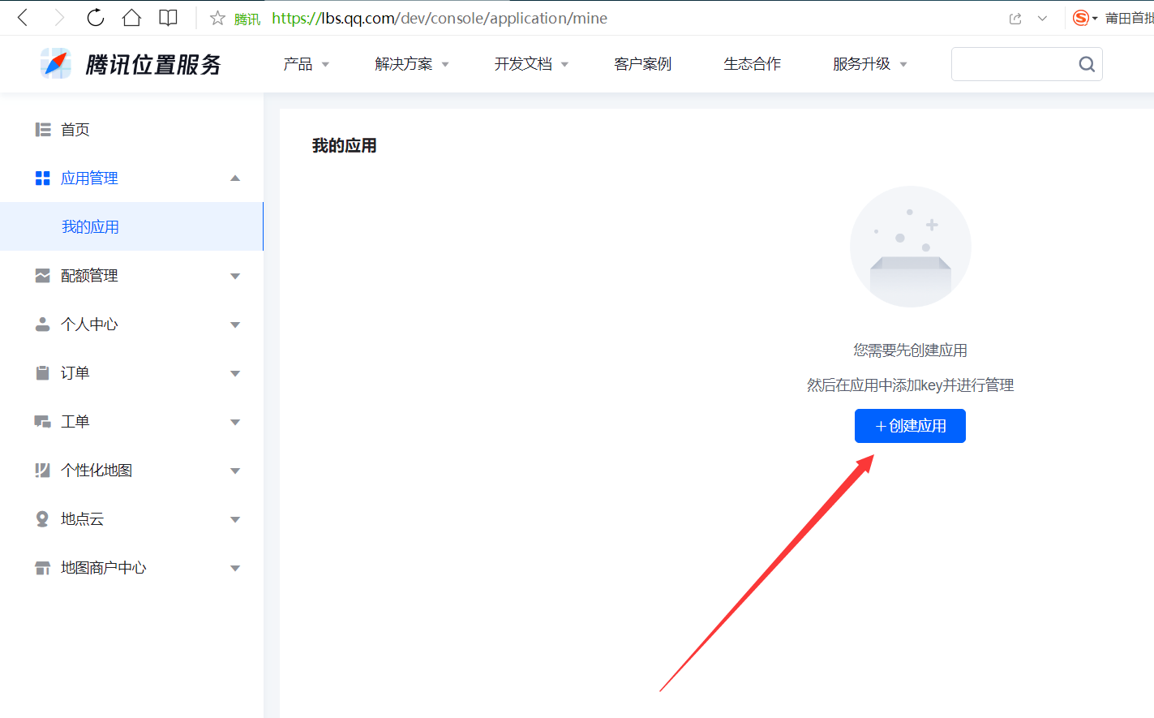Collapse the 应用管理 section chevron
The width and height of the screenshot is (1154, 718).
pyautogui.click(x=235, y=178)
